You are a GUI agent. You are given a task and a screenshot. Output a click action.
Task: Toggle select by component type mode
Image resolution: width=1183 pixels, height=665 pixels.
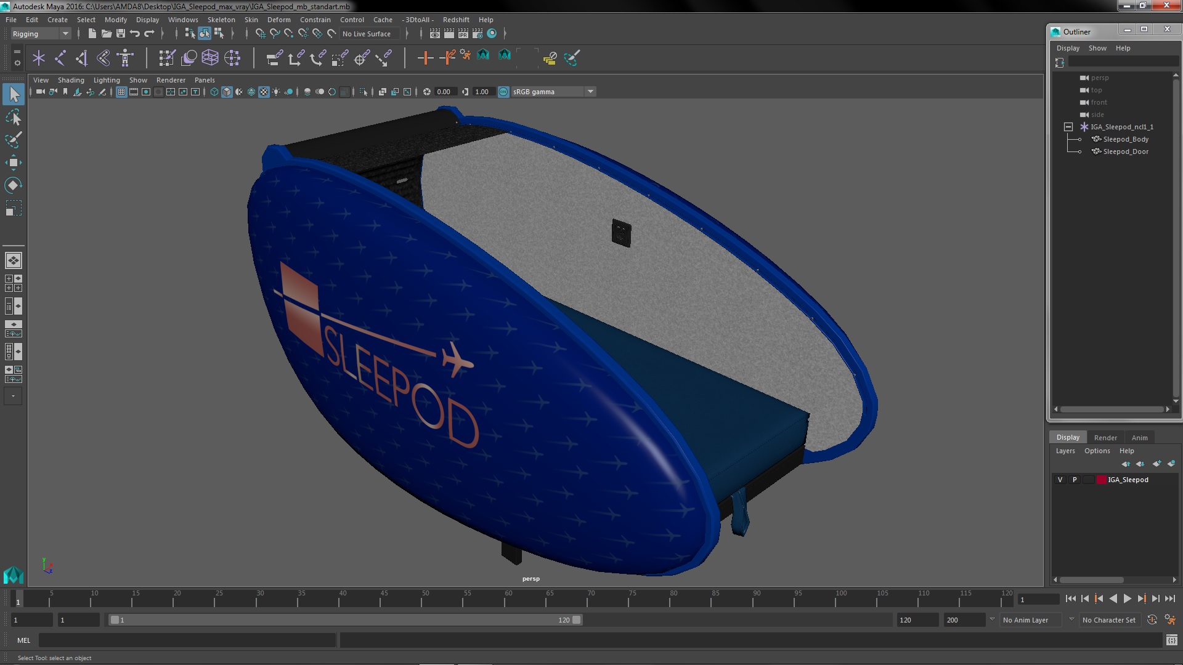[219, 34]
